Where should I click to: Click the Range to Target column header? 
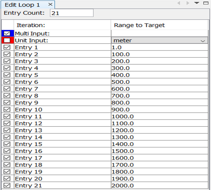click(159, 25)
